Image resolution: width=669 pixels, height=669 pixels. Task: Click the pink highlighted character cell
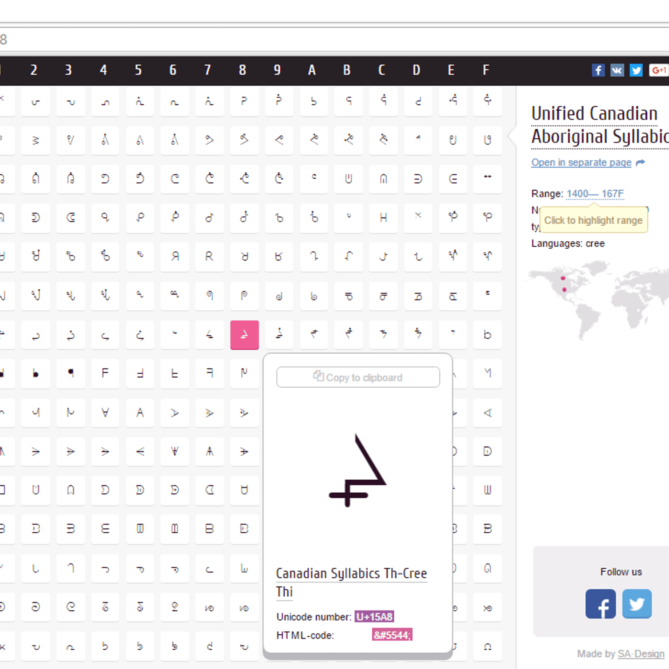point(245,335)
